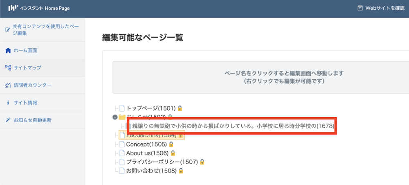Open the About us(1506) page

[148, 153]
